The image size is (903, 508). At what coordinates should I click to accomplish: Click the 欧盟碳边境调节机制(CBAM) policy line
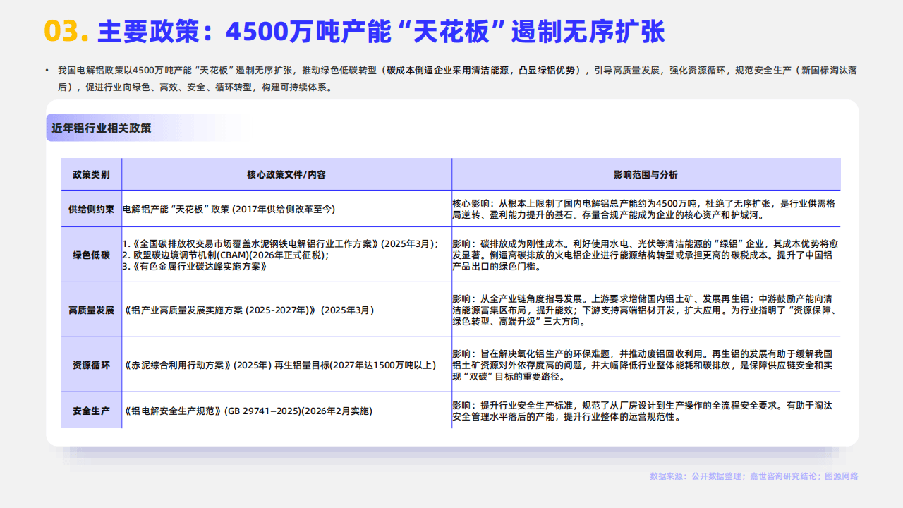[226, 255]
